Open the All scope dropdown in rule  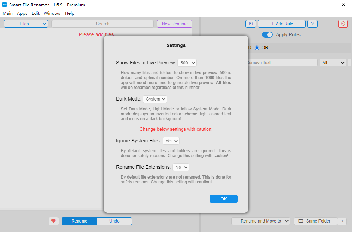pyautogui.click(x=333, y=63)
